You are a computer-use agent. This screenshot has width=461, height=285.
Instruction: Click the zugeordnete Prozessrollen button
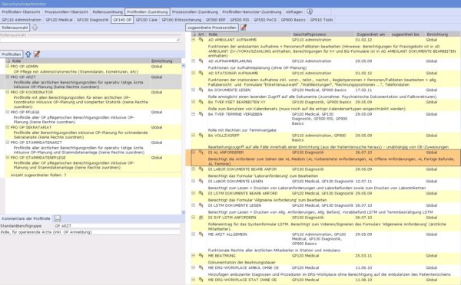pyautogui.click(x=212, y=28)
